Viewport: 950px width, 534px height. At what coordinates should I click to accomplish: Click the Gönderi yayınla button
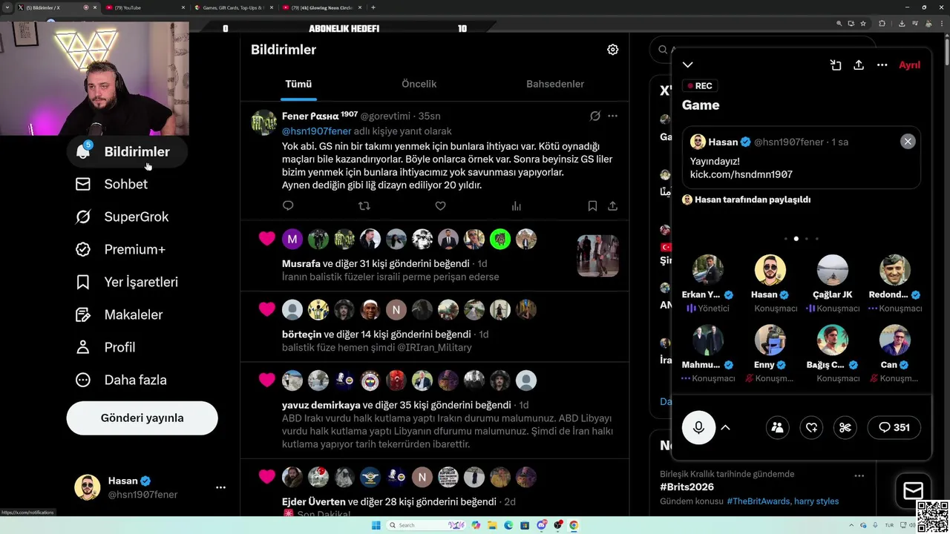click(142, 418)
